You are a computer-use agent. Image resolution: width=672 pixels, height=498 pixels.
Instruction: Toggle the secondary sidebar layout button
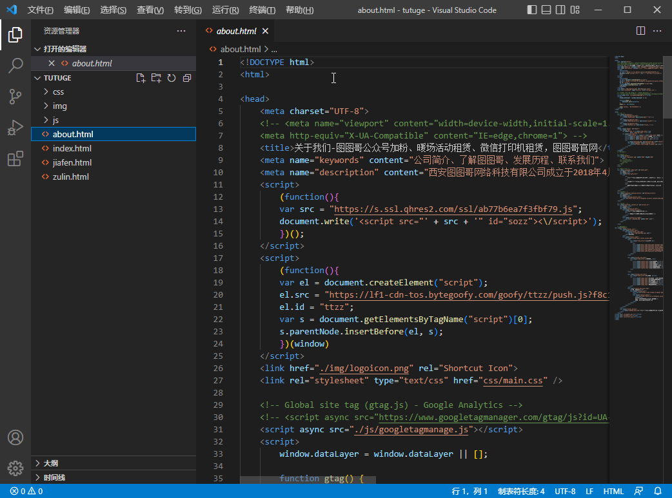(561, 10)
